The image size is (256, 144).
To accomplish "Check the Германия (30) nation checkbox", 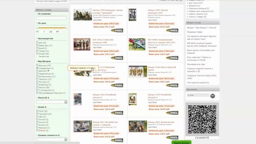I will click(37, 114).
